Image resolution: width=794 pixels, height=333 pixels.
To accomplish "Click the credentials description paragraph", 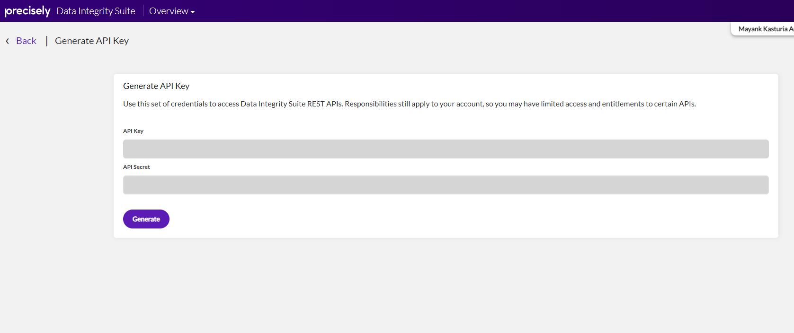I will (x=409, y=104).
